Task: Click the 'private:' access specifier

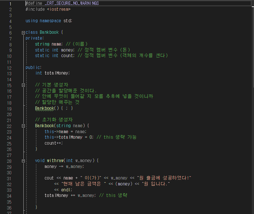Action: point(34,39)
